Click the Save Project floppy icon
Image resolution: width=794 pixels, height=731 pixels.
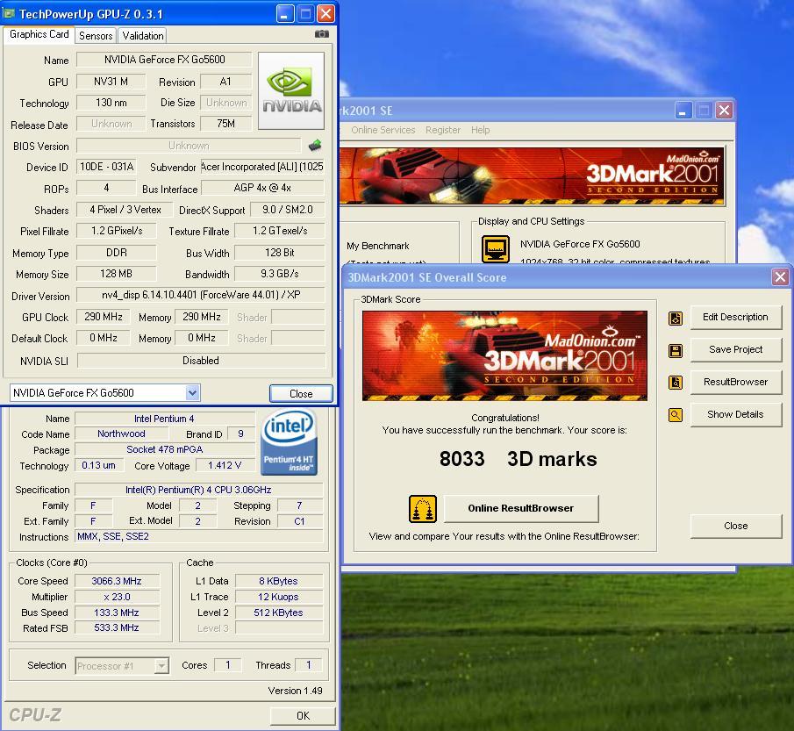tap(676, 350)
